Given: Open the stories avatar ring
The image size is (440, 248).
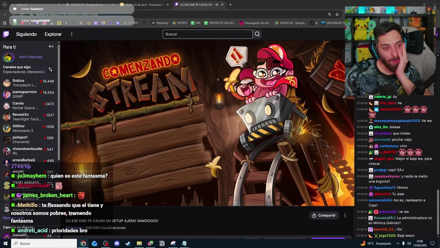Looking at the screenshot, I should (x=8, y=57).
